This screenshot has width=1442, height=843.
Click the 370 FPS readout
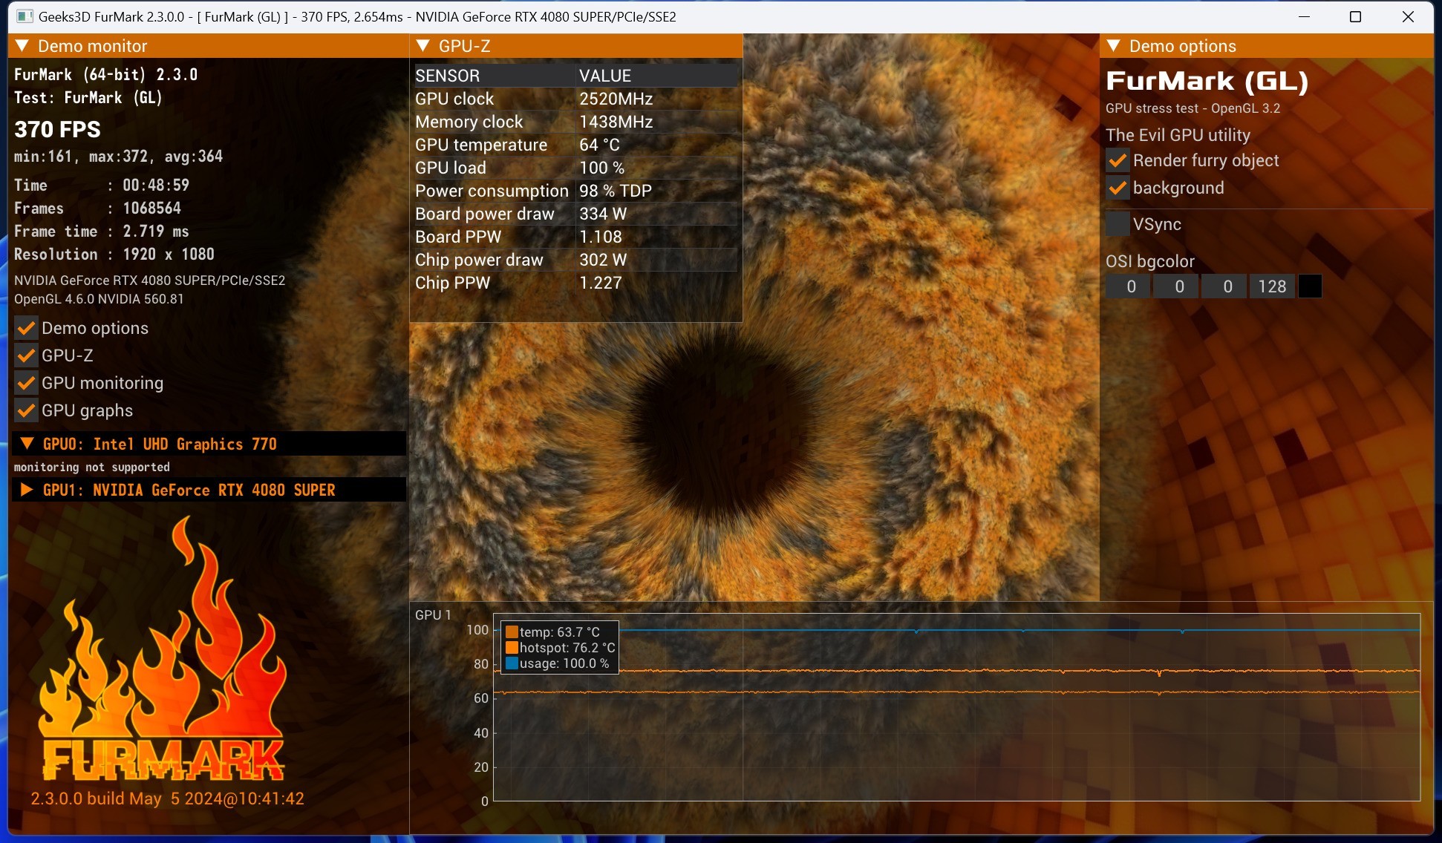pos(57,129)
